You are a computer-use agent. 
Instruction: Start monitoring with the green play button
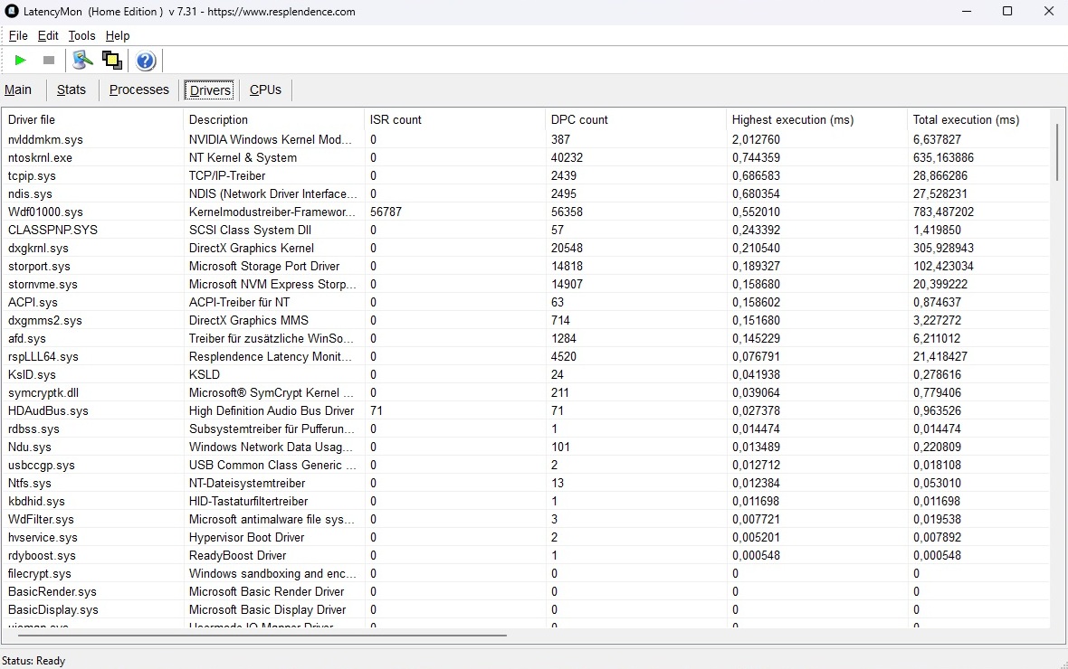click(x=21, y=61)
